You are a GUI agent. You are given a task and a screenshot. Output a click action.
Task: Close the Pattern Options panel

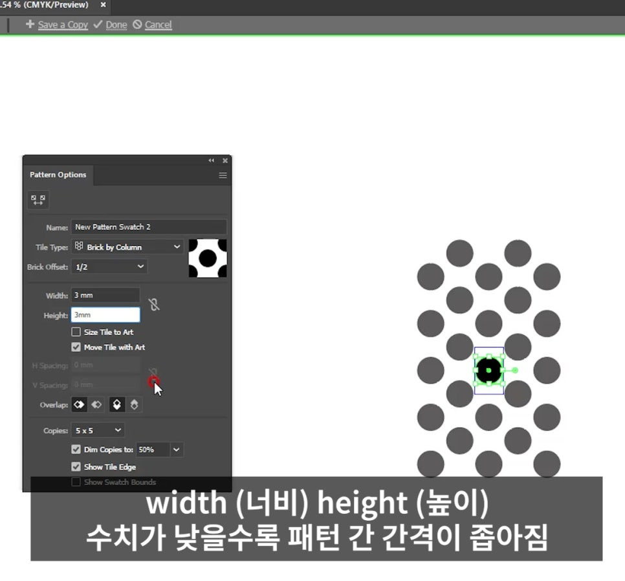pyautogui.click(x=225, y=160)
